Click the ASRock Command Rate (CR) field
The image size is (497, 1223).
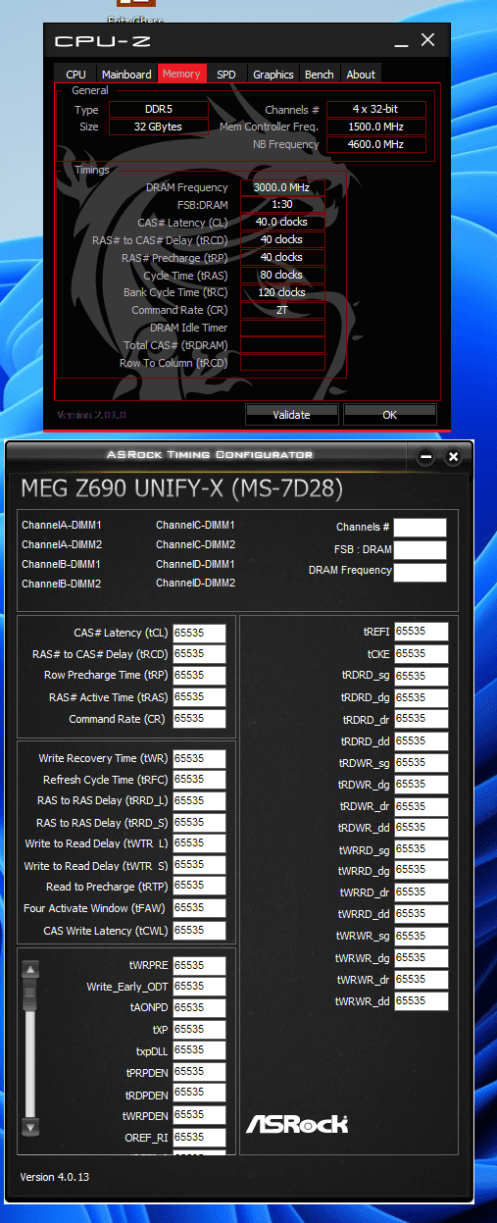pos(199,719)
